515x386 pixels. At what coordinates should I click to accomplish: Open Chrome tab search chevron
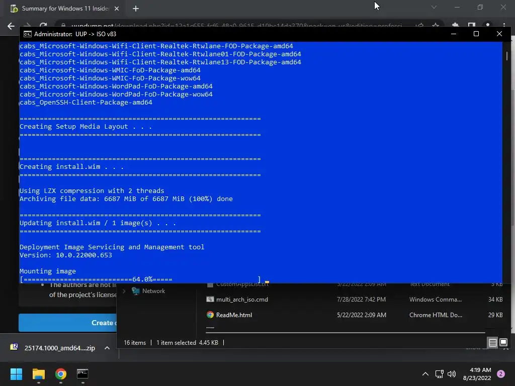point(434,7)
